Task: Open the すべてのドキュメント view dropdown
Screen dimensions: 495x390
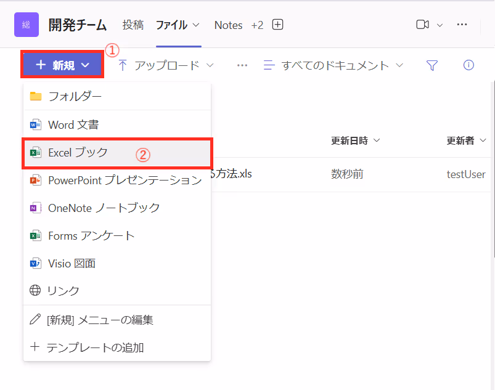Action: pyautogui.click(x=399, y=65)
